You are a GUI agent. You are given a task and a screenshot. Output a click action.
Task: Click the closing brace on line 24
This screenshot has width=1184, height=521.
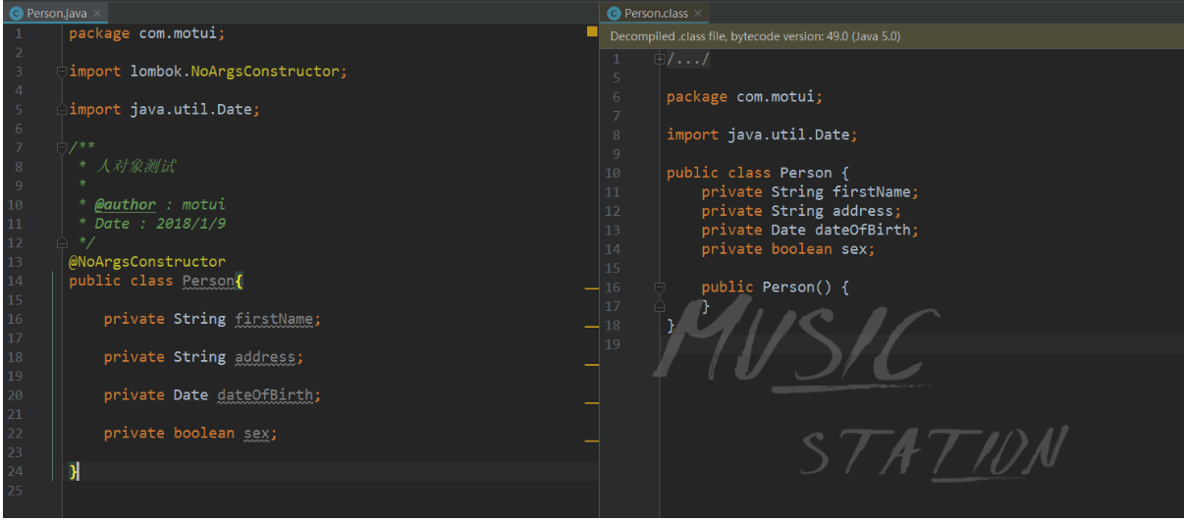pos(73,472)
